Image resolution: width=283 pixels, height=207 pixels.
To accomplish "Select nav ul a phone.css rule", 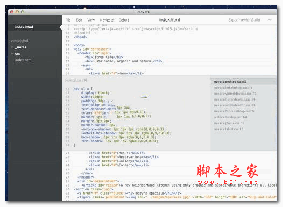I will 229,123.
